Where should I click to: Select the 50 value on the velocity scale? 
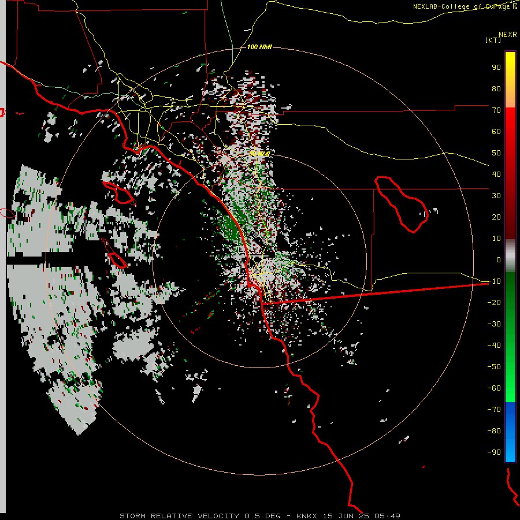tap(496, 153)
